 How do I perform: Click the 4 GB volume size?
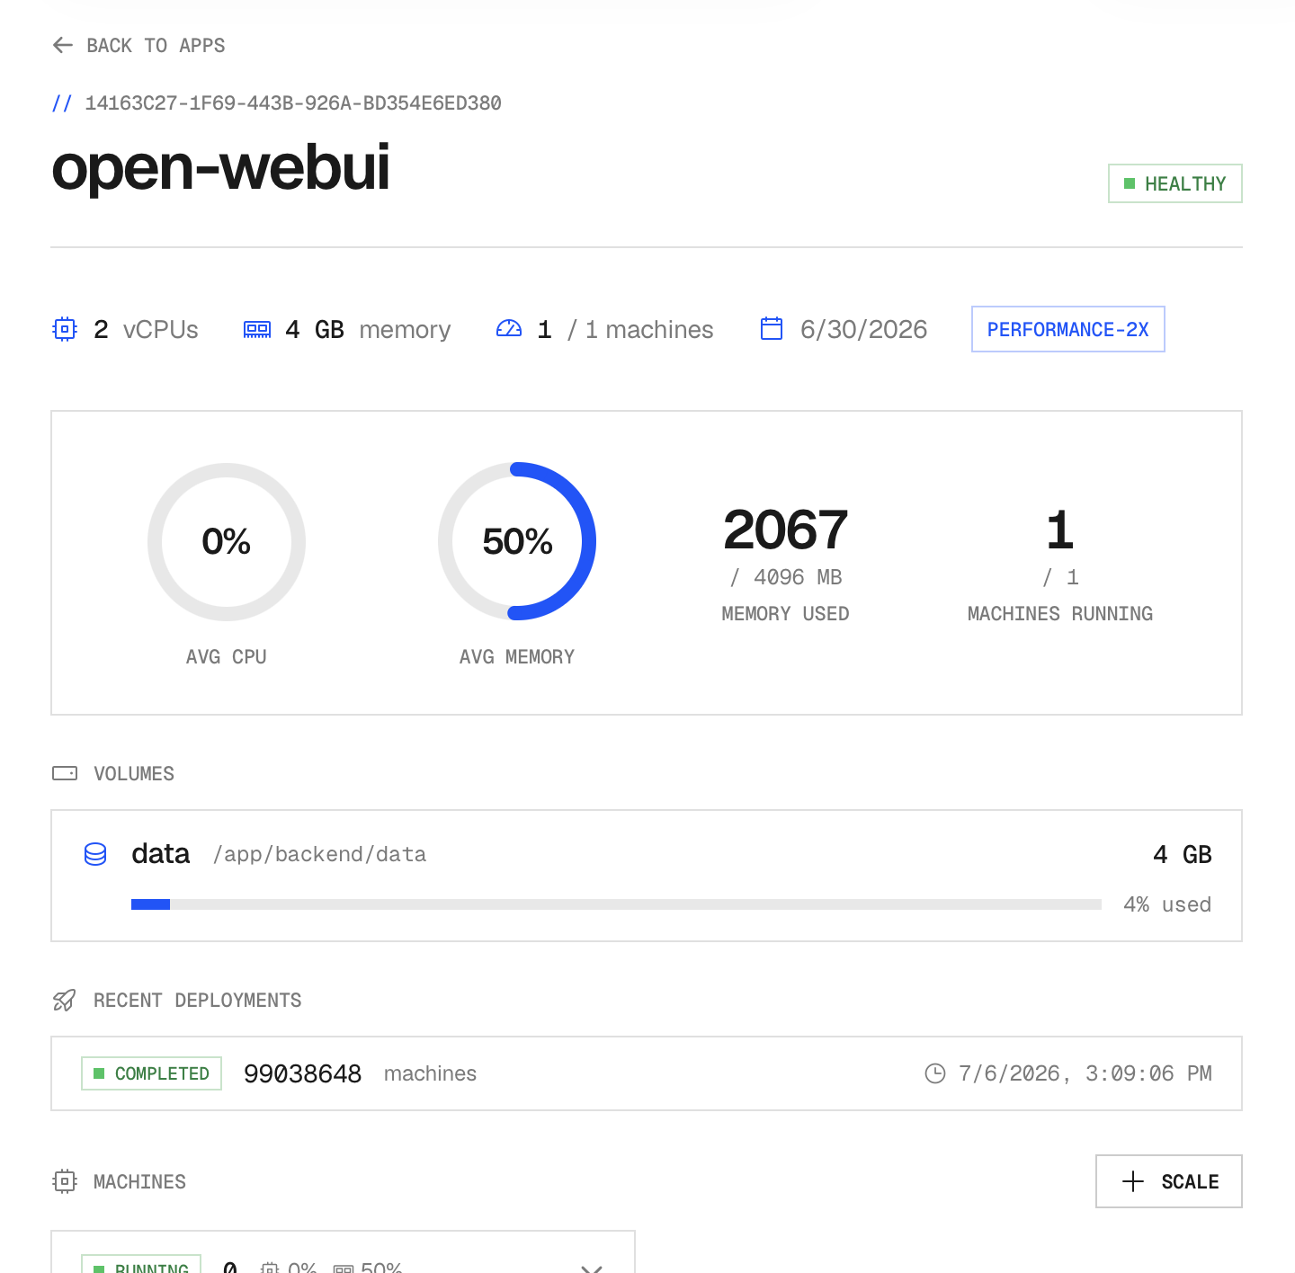point(1183,854)
